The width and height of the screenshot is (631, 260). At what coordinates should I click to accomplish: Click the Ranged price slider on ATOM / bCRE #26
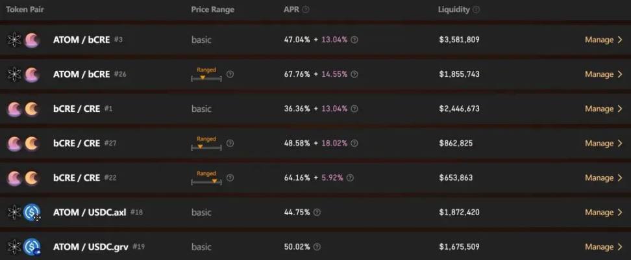206,78
